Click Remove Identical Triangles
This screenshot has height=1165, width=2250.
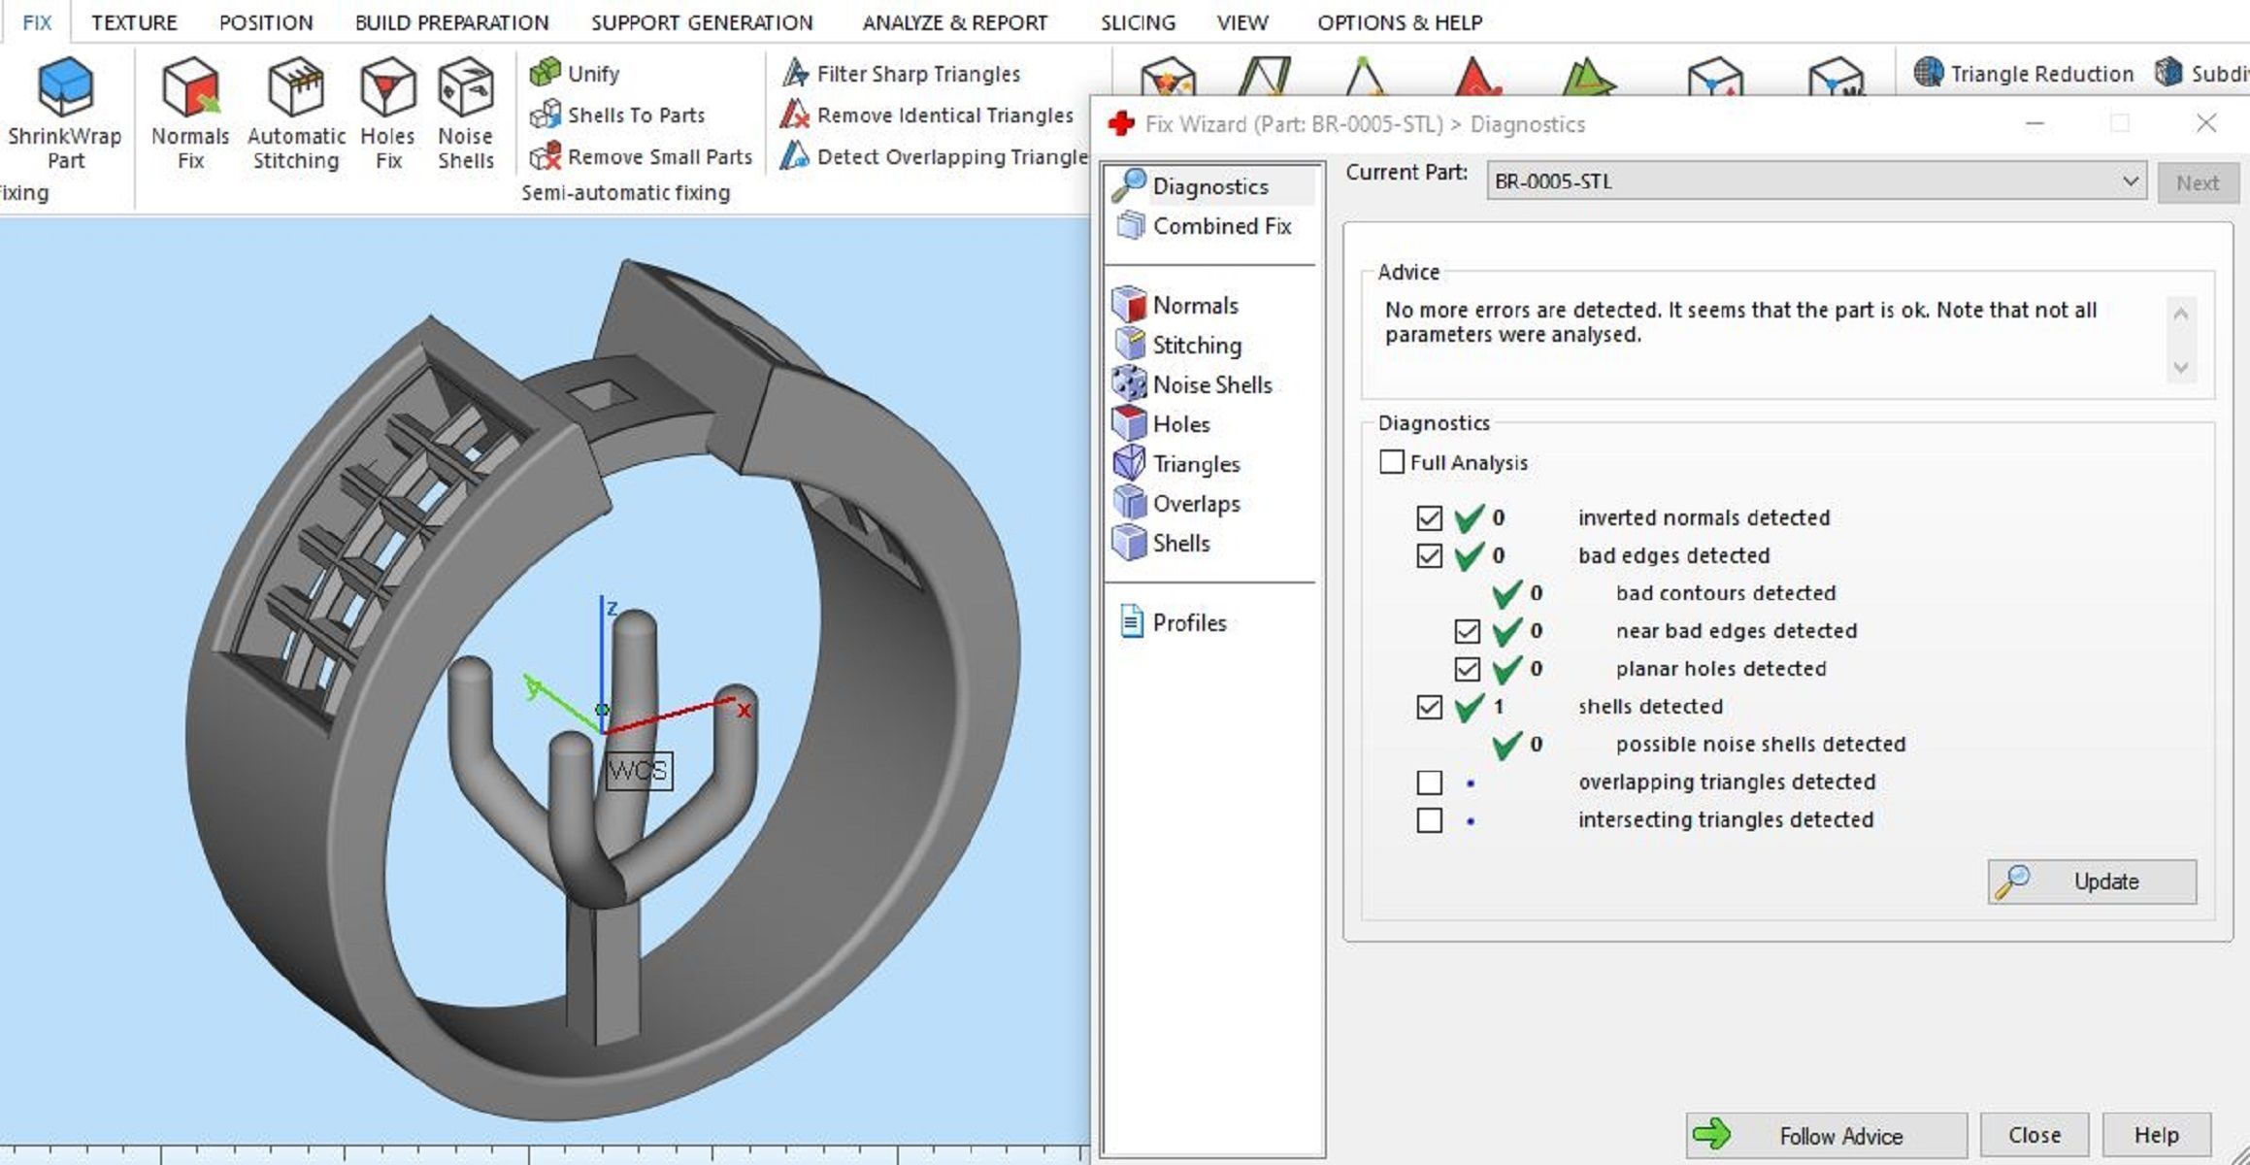tap(927, 115)
